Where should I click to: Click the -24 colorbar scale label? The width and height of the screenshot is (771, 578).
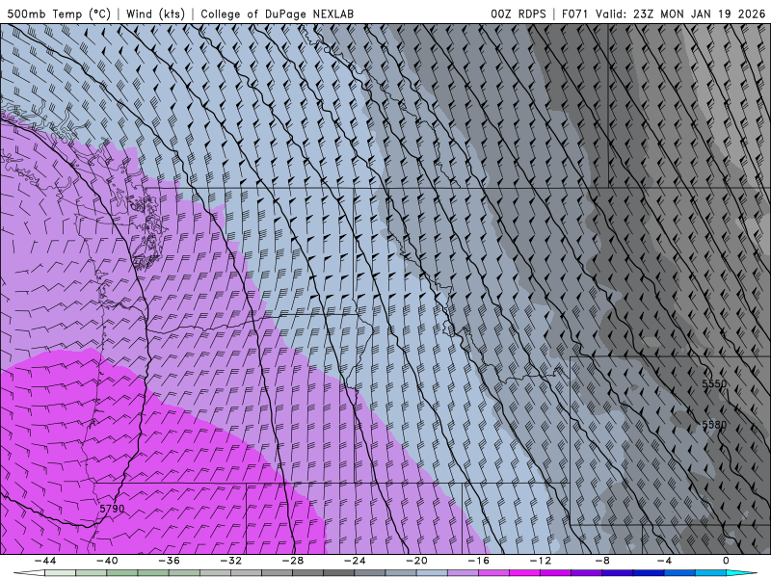tap(355, 561)
